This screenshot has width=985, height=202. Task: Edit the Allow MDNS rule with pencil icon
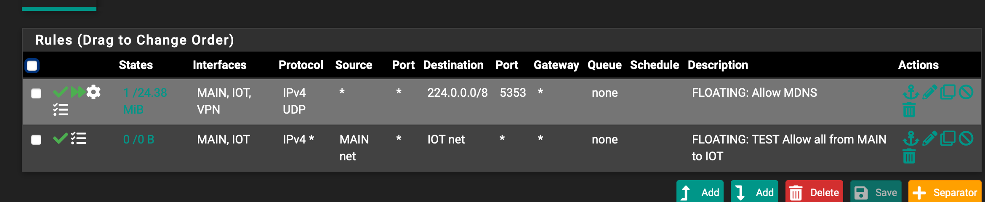coord(929,92)
